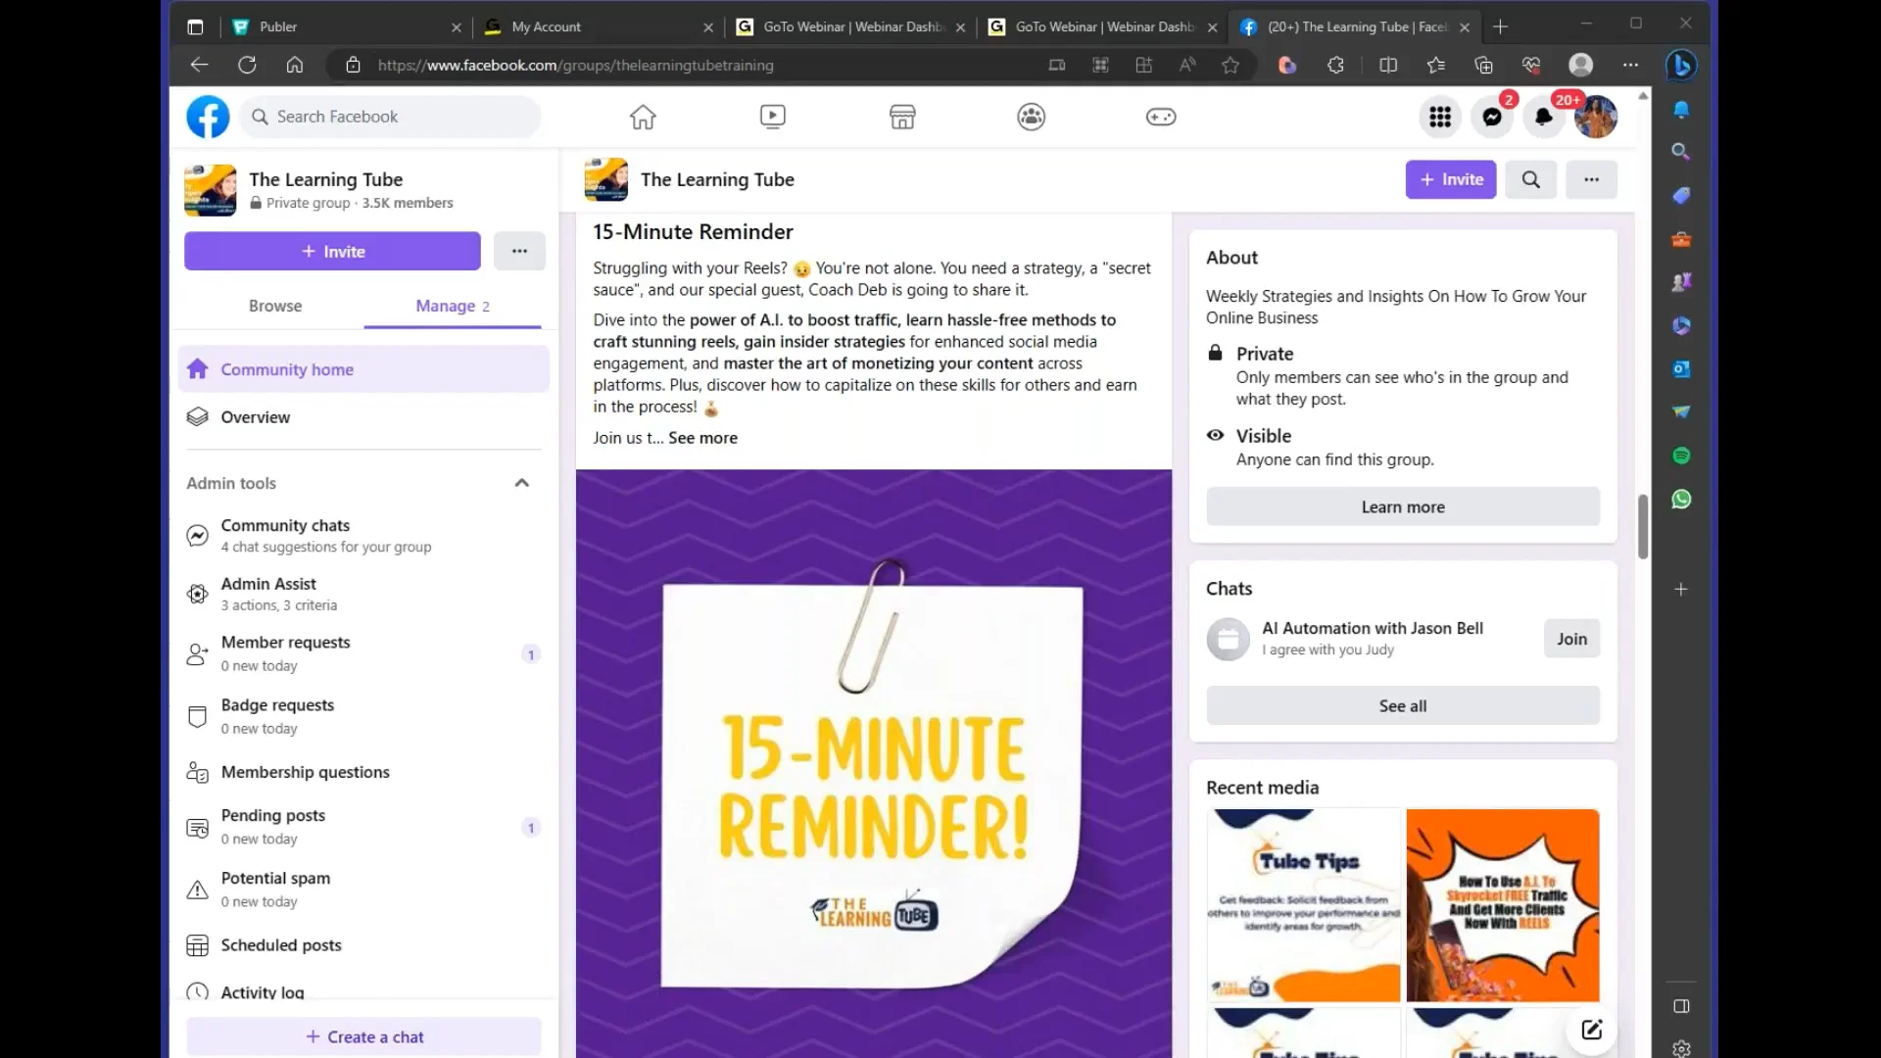Viewport: 1881px width, 1058px height.
Task: Click the page vertical scrollbar thumb
Action: (x=1643, y=527)
